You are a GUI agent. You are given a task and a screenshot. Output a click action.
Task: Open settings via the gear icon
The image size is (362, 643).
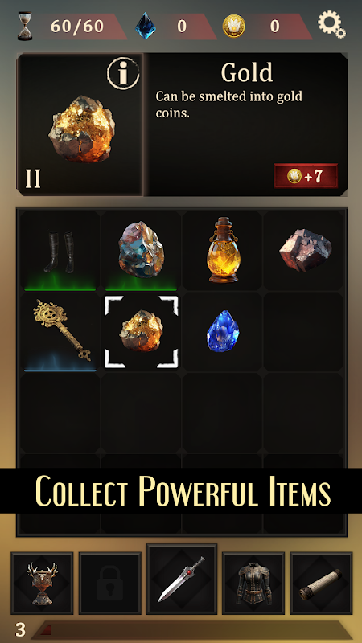point(331,25)
